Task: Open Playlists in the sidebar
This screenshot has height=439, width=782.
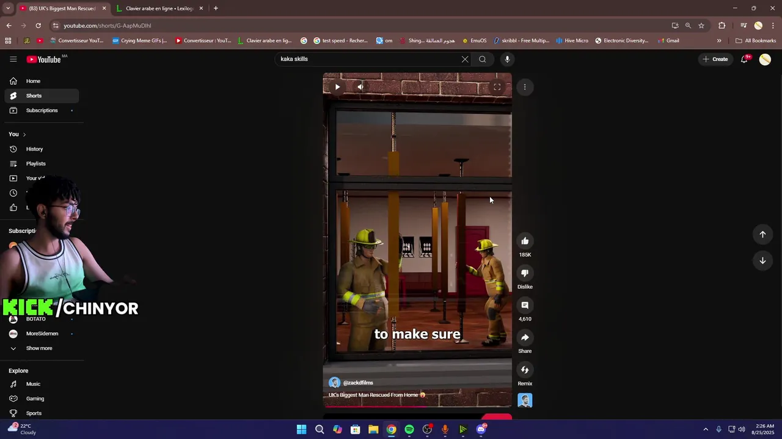Action: point(42,163)
